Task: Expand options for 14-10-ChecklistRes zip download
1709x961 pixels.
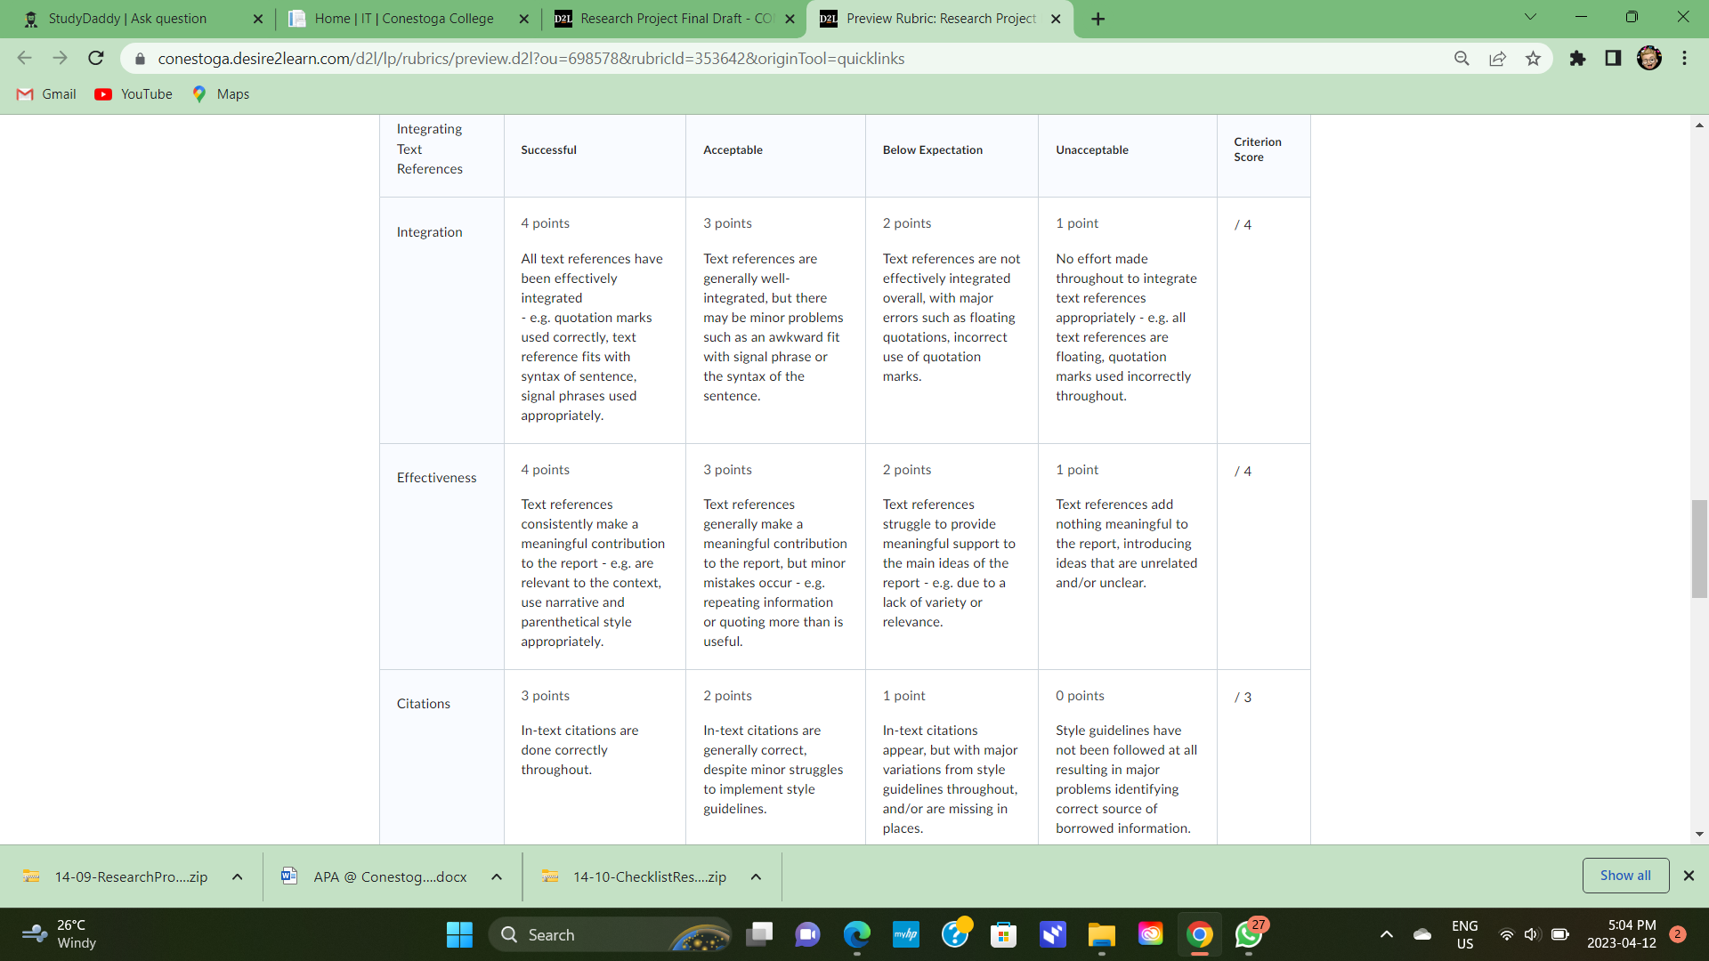Action: pos(756,876)
